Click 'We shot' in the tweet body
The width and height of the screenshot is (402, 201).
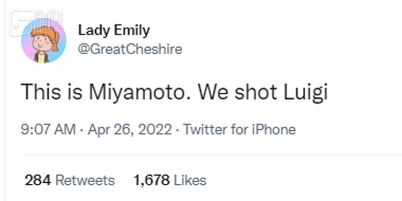coord(237,92)
